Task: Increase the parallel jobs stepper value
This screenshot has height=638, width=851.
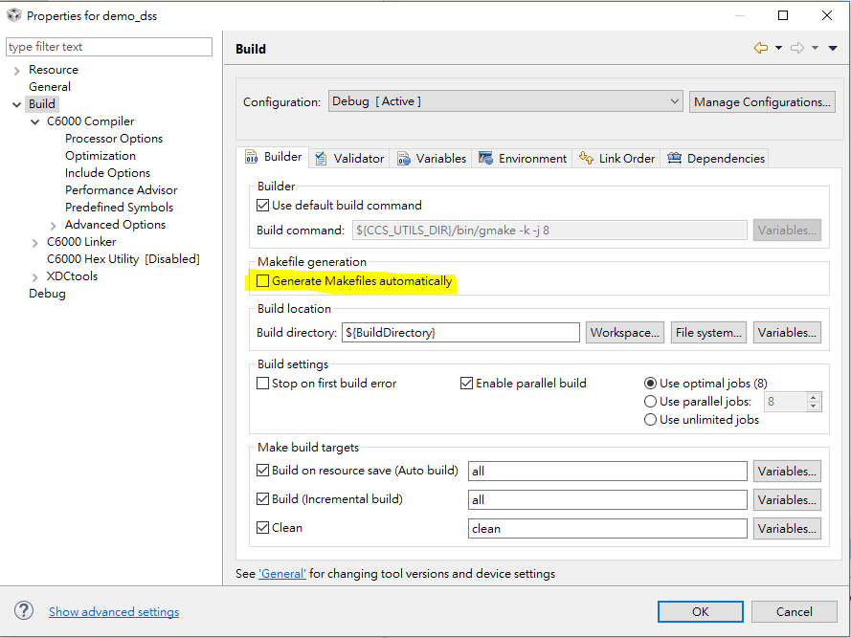Action: pyautogui.click(x=814, y=398)
